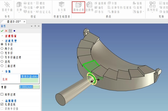Click the 布尔 boolean tool
Screen dimensions: 168x111
(x=99, y=12)
